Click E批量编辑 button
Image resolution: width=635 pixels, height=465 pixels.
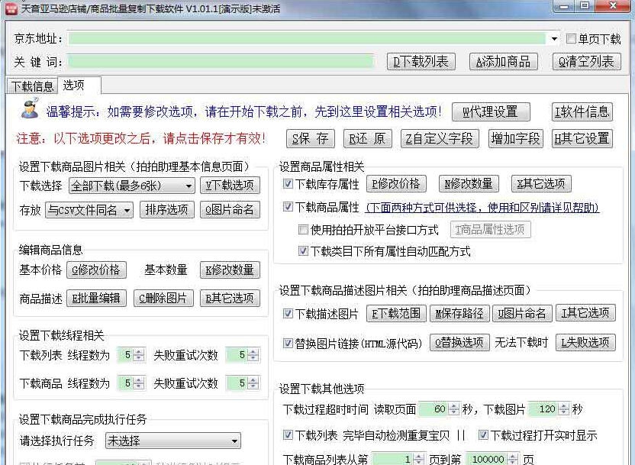click(x=96, y=298)
